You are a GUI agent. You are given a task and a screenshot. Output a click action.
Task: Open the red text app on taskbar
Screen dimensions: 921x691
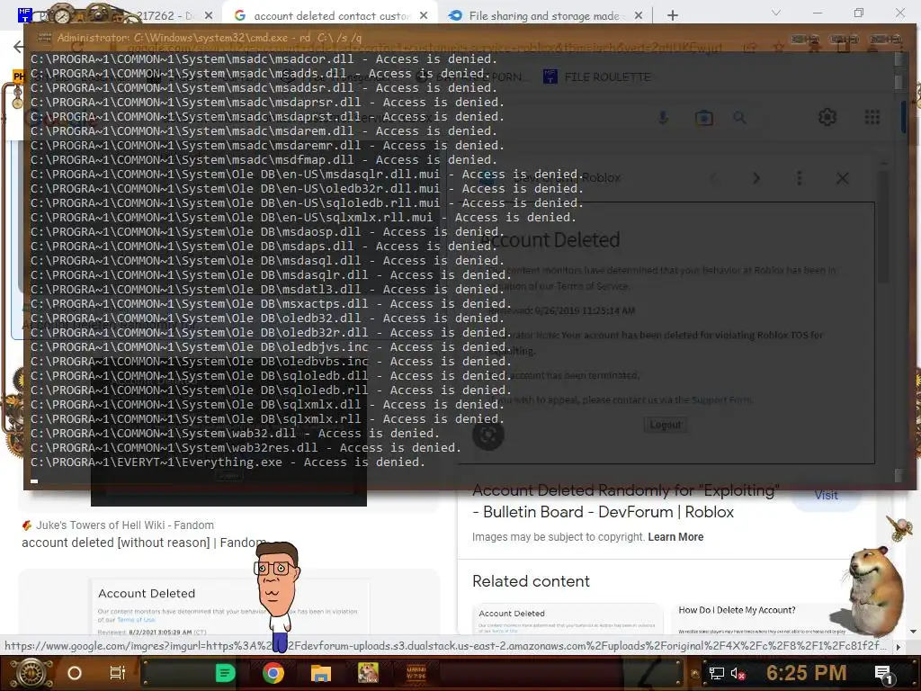pos(416,673)
